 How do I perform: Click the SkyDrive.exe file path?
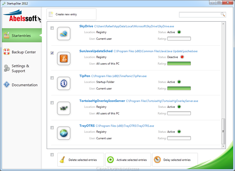[134, 26]
